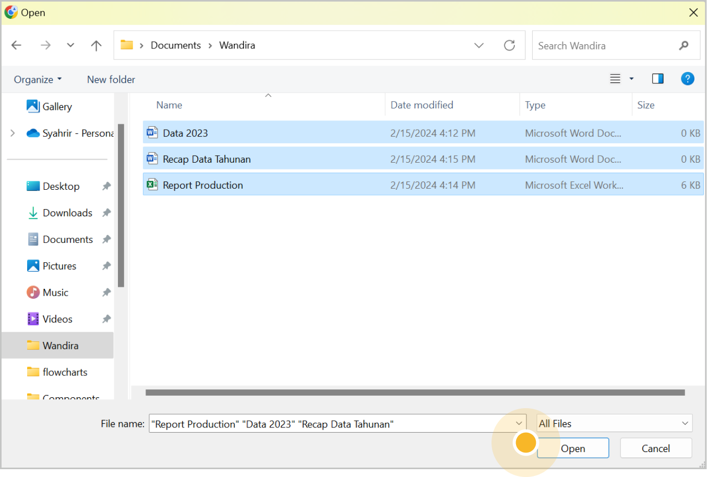Click the Open button
Screen dimensions: 707x477
pyautogui.click(x=573, y=448)
